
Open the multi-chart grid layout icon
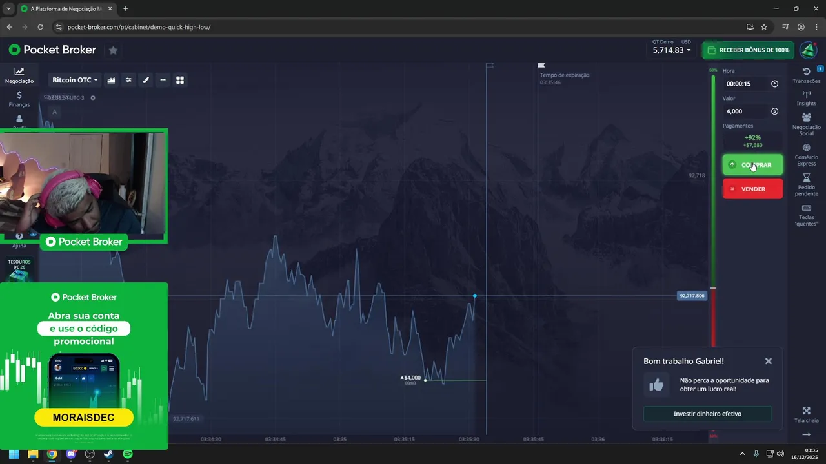tap(180, 80)
